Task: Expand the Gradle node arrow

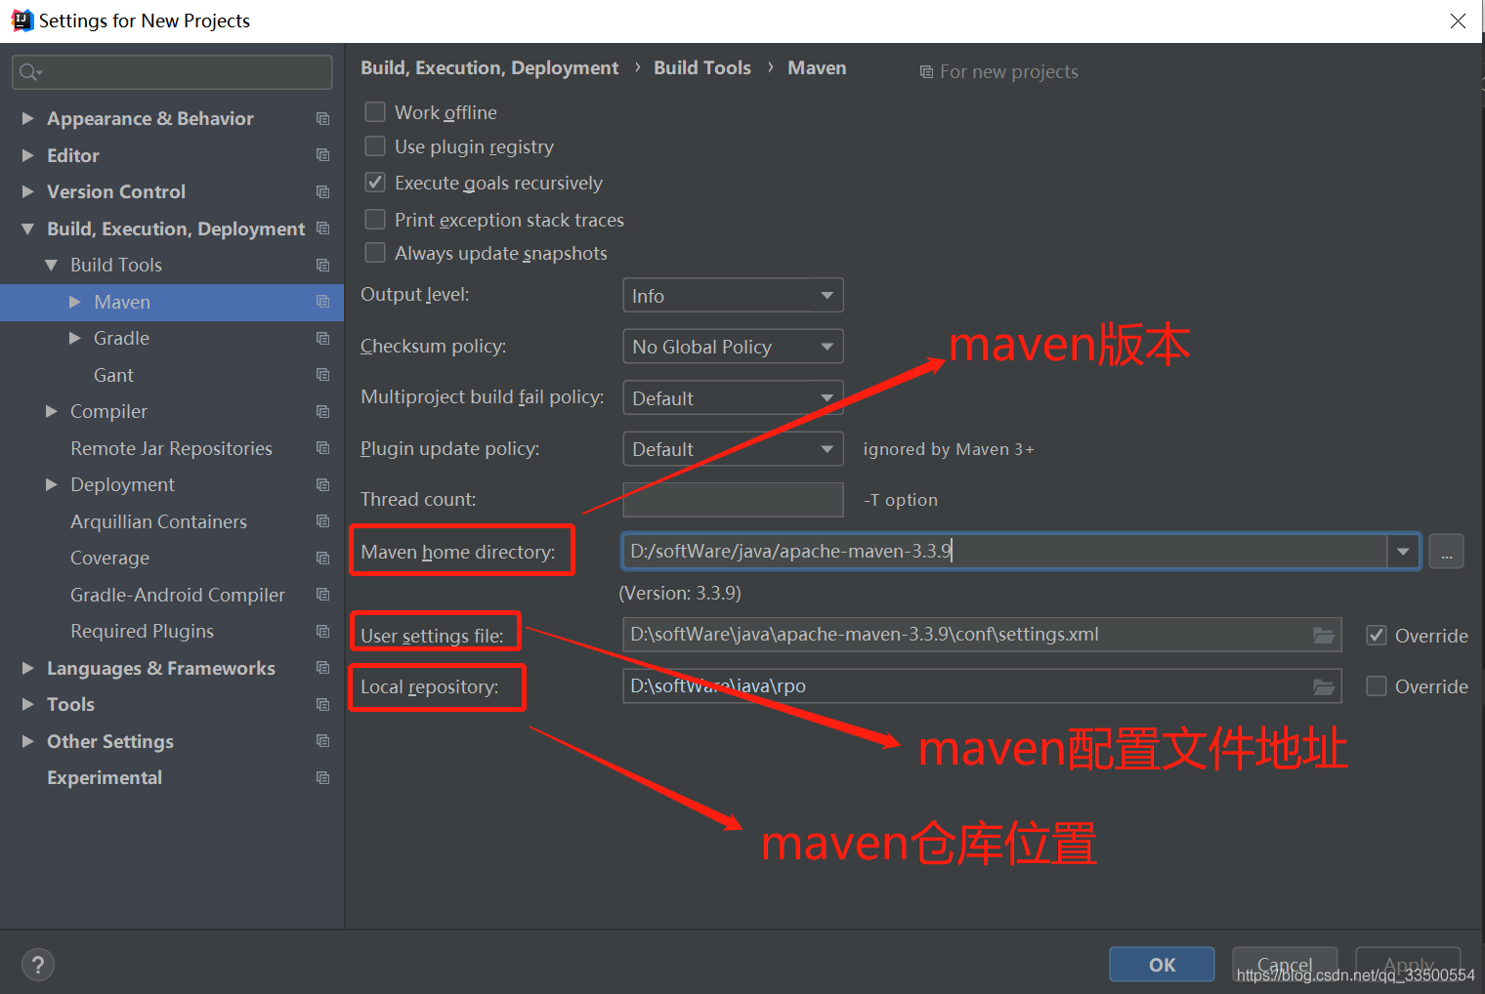Action: pyautogui.click(x=75, y=338)
